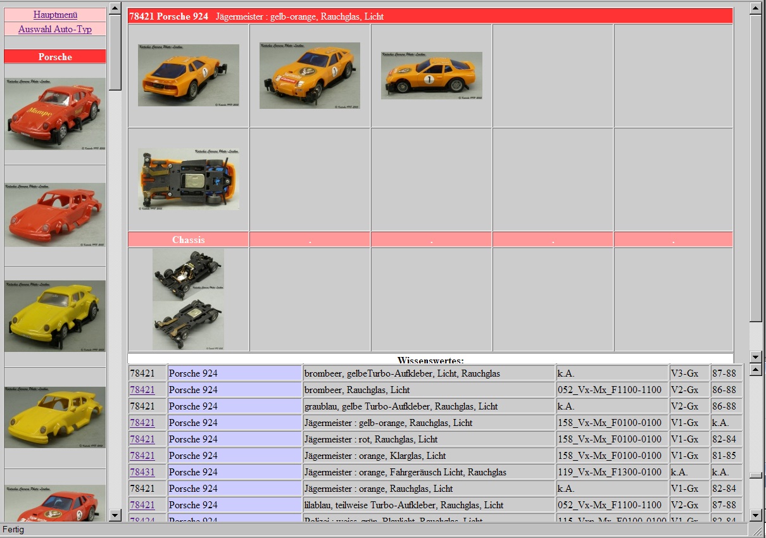The height and width of the screenshot is (538, 766).
Task: Click up arrow of the table list scrollbar
Action: click(x=755, y=369)
